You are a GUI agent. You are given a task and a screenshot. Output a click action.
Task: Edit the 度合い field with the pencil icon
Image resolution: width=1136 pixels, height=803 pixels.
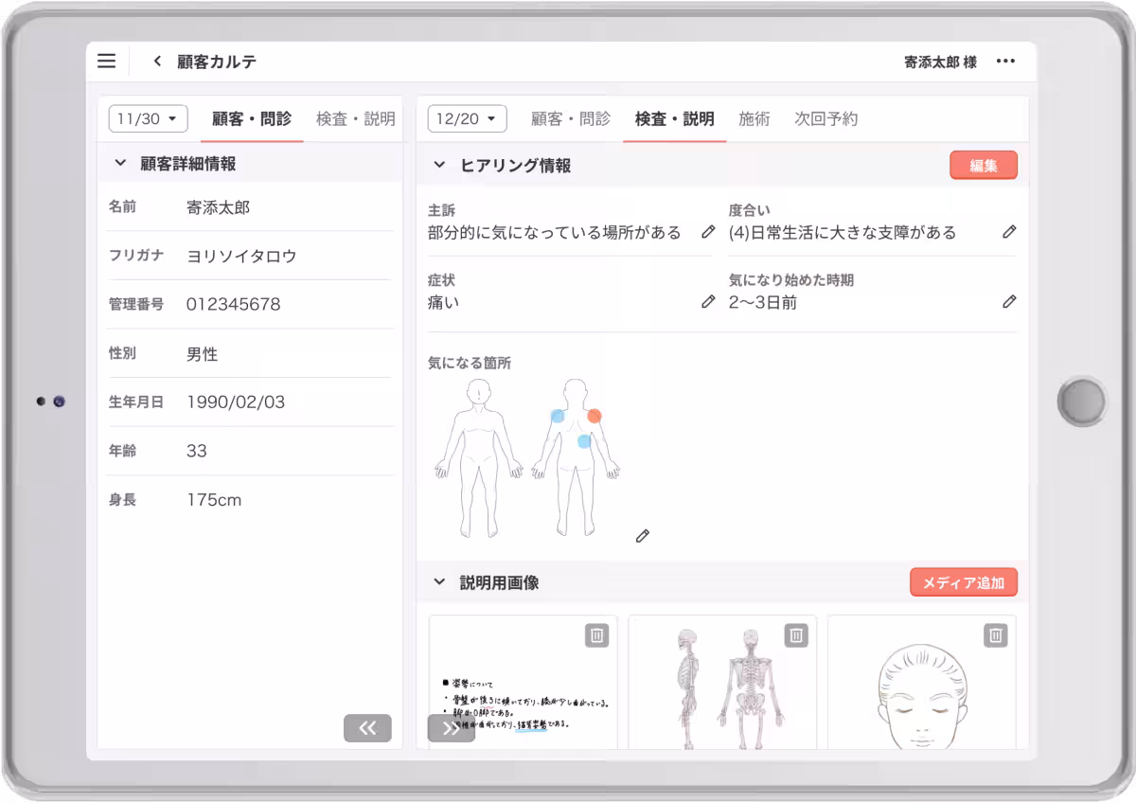pos(1009,231)
